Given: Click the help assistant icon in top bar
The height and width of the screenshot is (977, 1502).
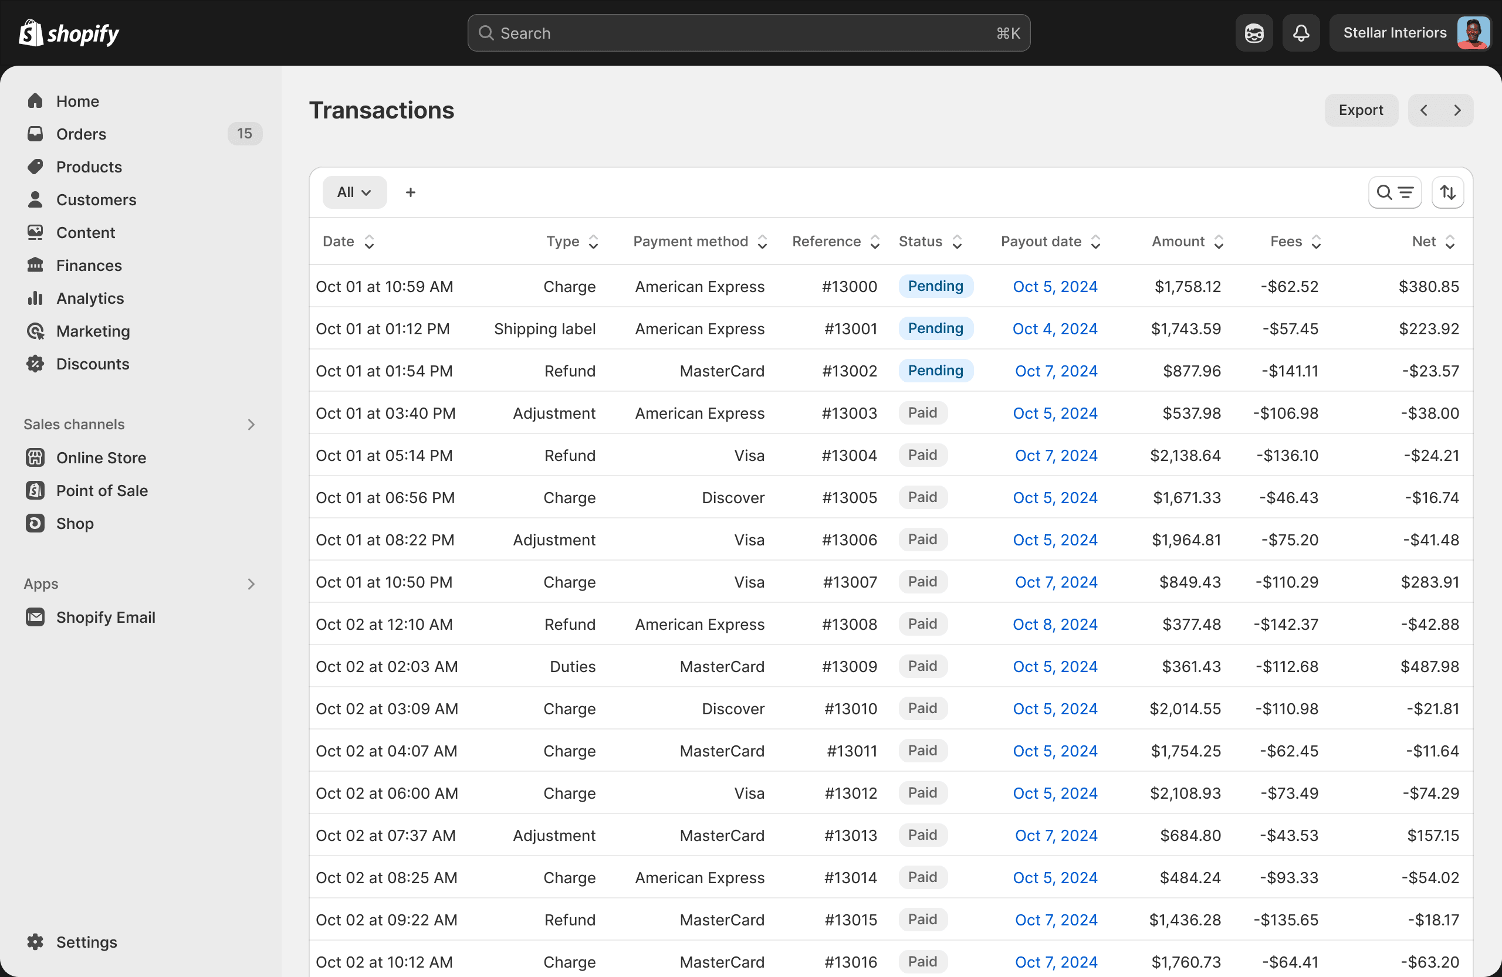Looking at the screenshot, I should click(x=1253, y=33).
